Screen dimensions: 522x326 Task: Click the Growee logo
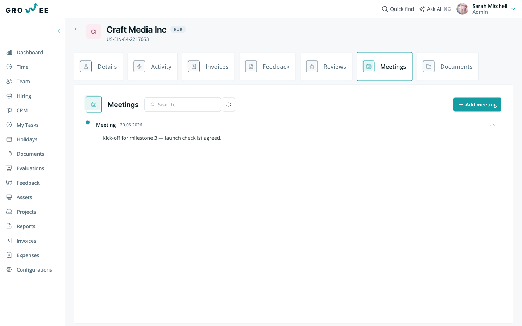pyautogui.click(x=27, y=9)
